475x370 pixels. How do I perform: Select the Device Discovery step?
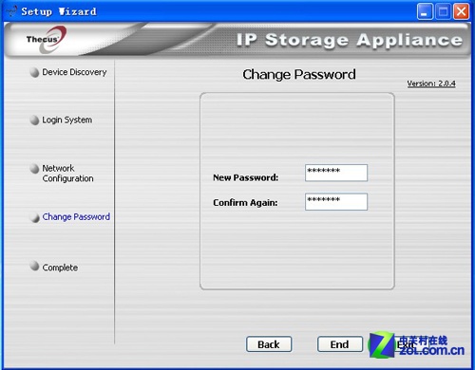[74, 72]
